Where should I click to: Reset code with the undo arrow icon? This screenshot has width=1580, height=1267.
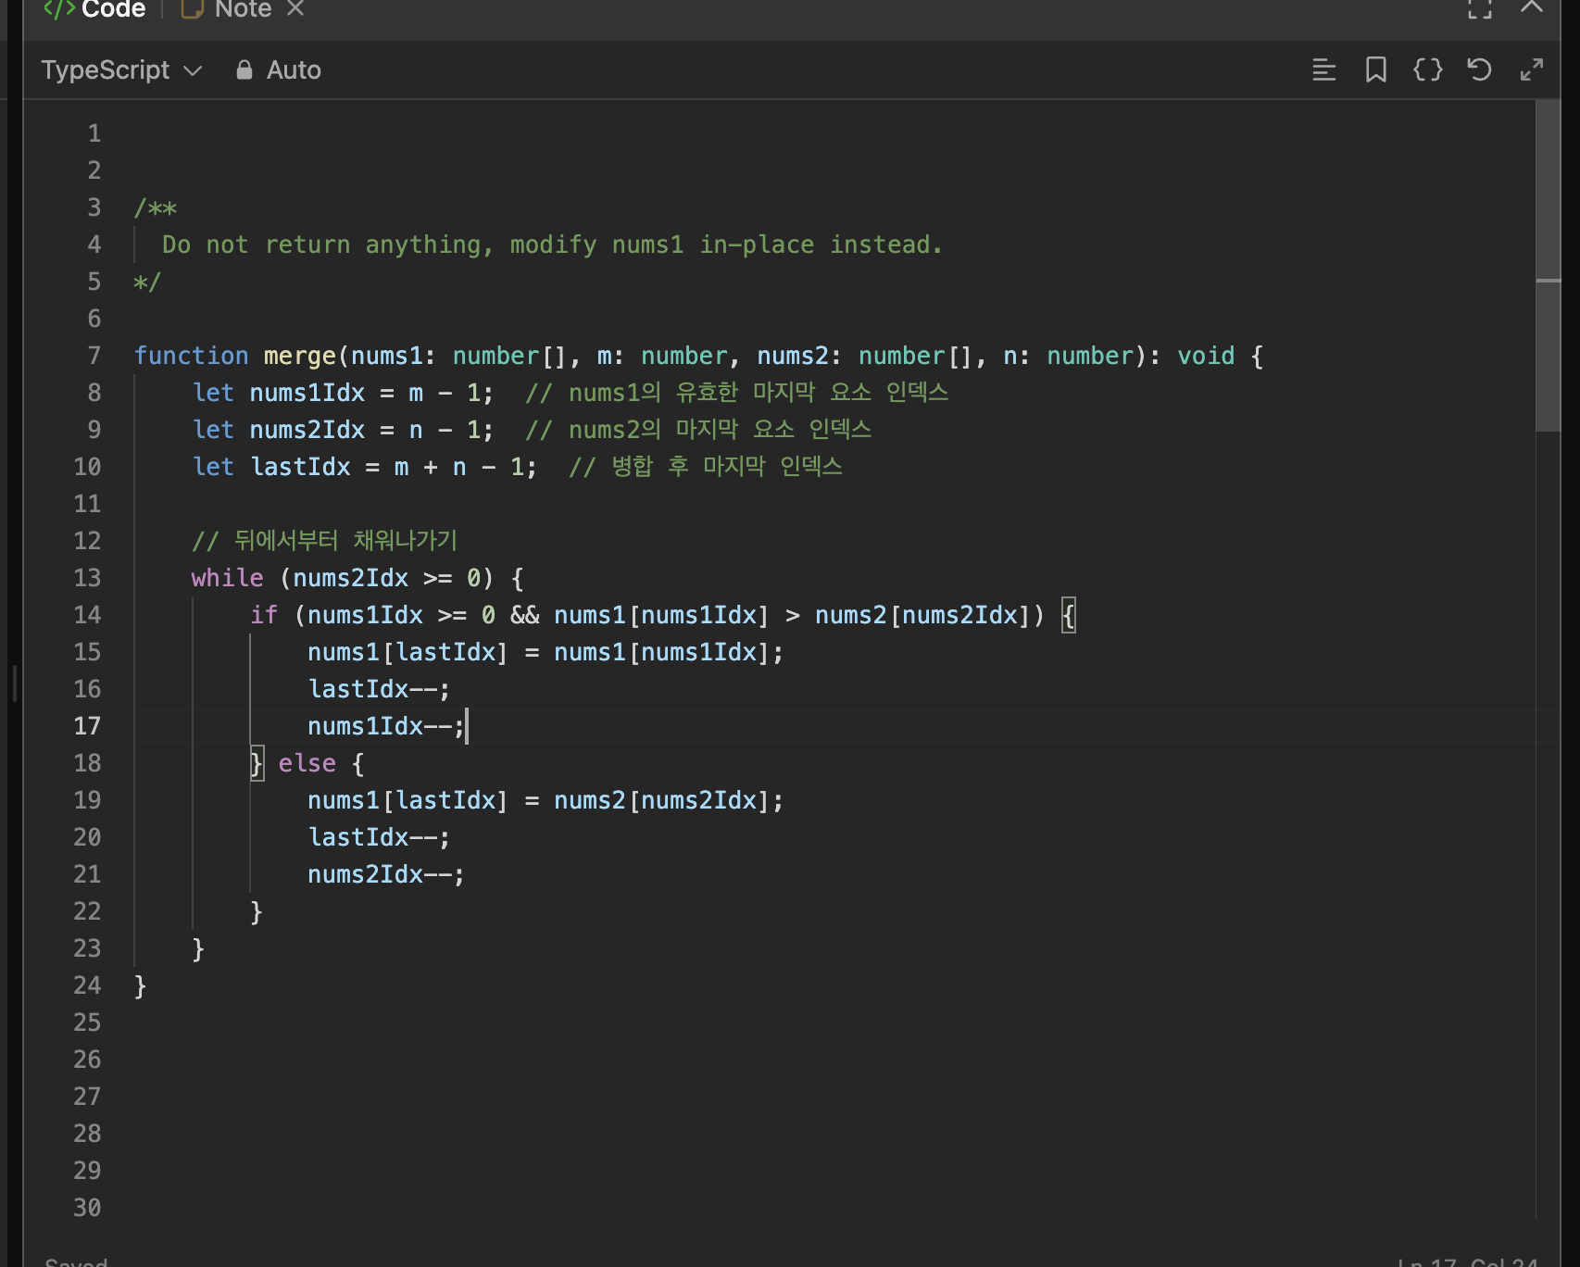coord(1480,69)
